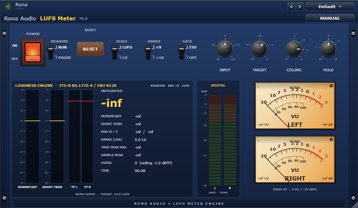The height and width of the screenshot is (208, 358).
Task: Click the right channel CLIP indicator LED
Action: coord(230,91)
